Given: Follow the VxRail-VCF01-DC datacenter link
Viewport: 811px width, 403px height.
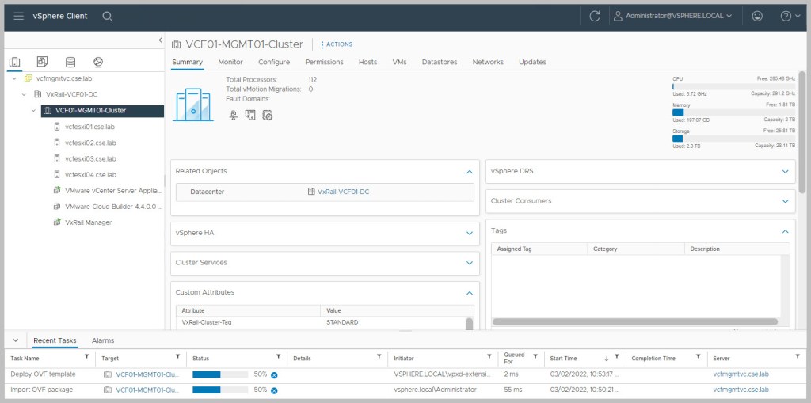Looking at the screenshot, I should click(343, 192).
